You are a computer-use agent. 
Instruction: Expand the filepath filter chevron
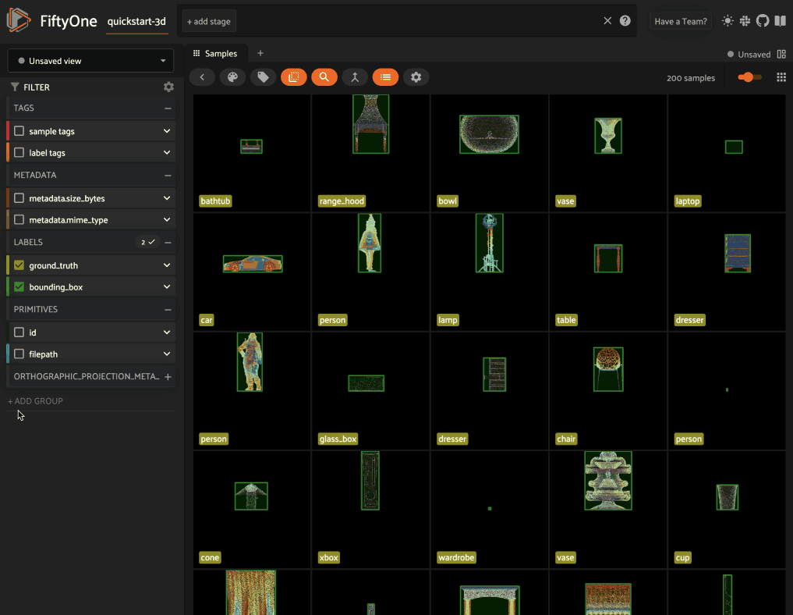pos(167,354)
